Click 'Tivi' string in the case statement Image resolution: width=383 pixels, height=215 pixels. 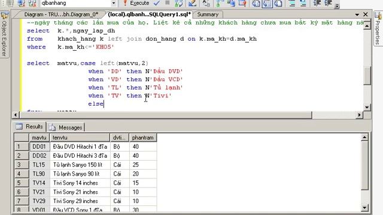(161, 96)
